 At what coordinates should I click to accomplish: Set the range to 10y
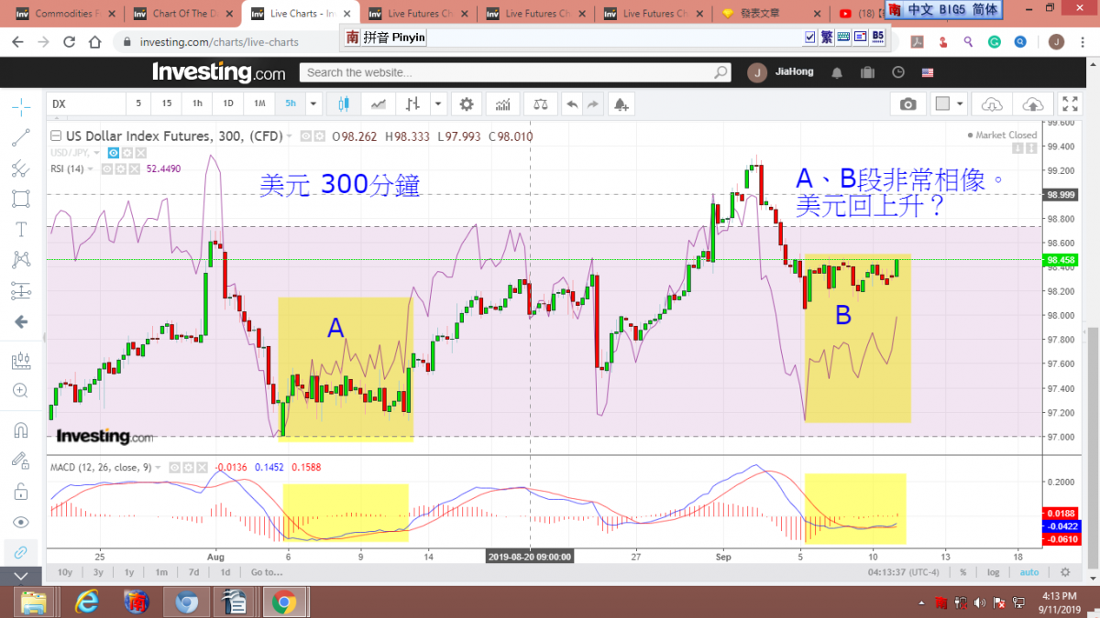click(x=65, y=572)
